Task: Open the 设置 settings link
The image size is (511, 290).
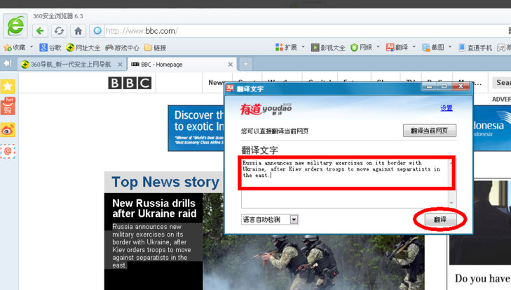Action: click(447, 108)
